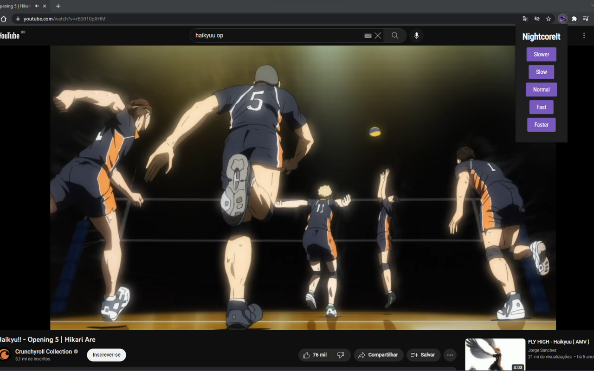Start voice search with the microphone
594x371 pixels.
[x=416, y=36]
